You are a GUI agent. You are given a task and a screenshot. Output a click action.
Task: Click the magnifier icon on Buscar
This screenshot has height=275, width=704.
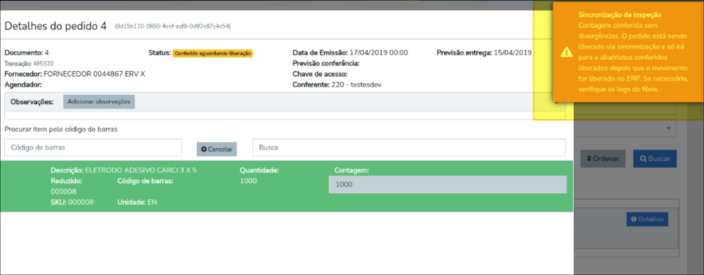(x=643, y=158)
